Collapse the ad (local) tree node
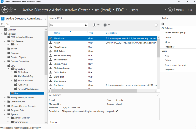Screen dimensions: 196x129 [x=2, y=34]
